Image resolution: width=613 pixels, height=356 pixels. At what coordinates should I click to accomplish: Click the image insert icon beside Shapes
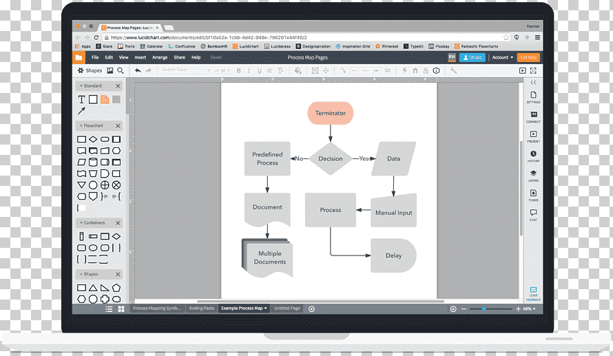click(110, 70)
